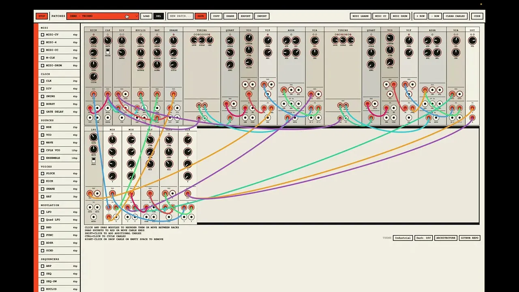Click the LFO module unpatched second output jack

pyautogui.click(x=97, y=193)
